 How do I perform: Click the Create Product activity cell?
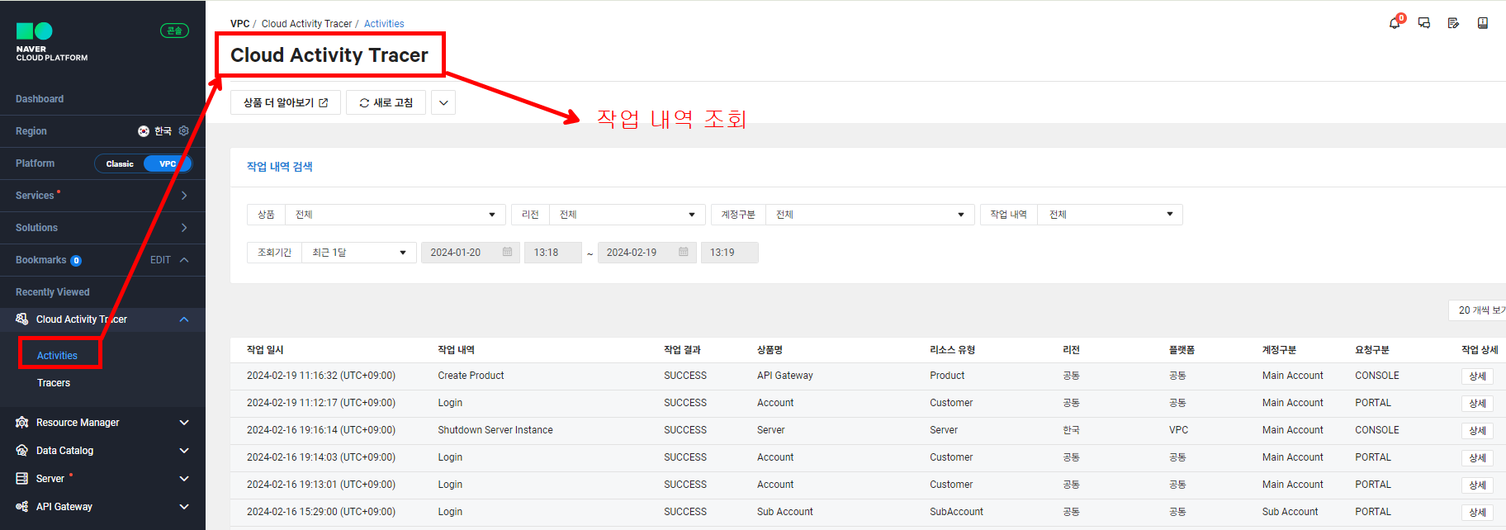tap(471, 376)
